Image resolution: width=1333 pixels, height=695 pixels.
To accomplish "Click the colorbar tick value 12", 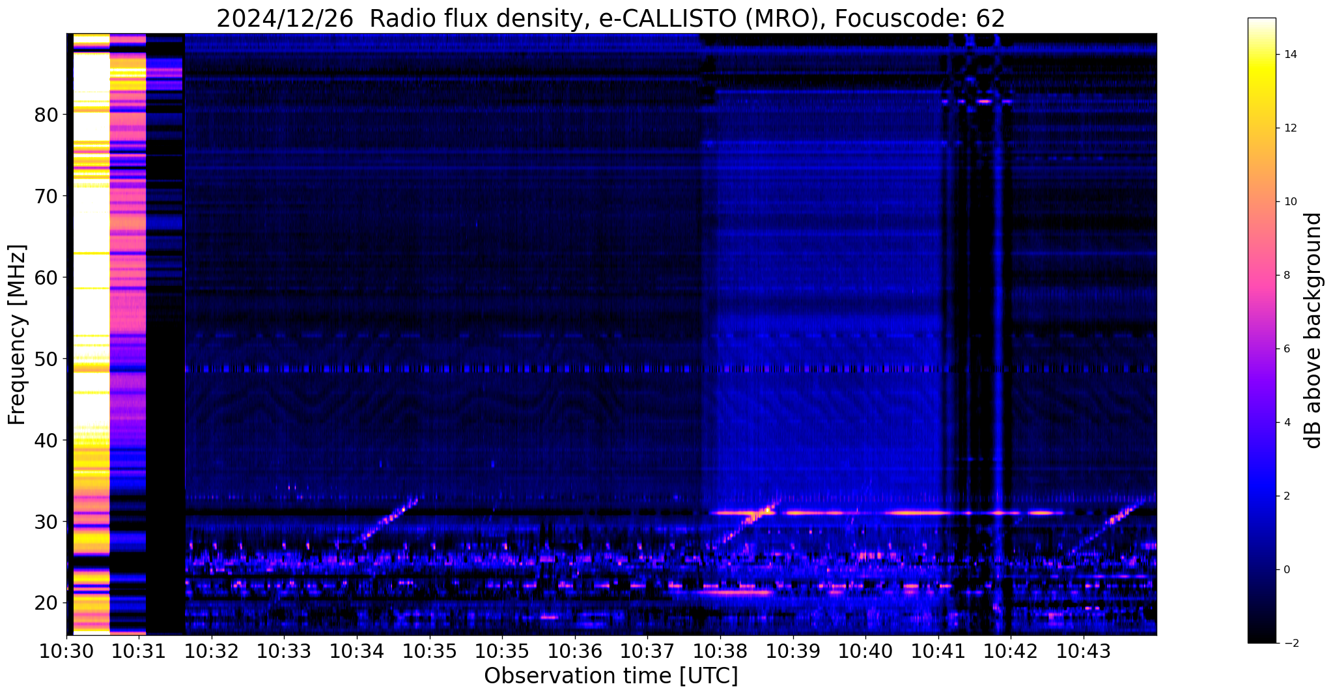I will [x=1289, y=128].
